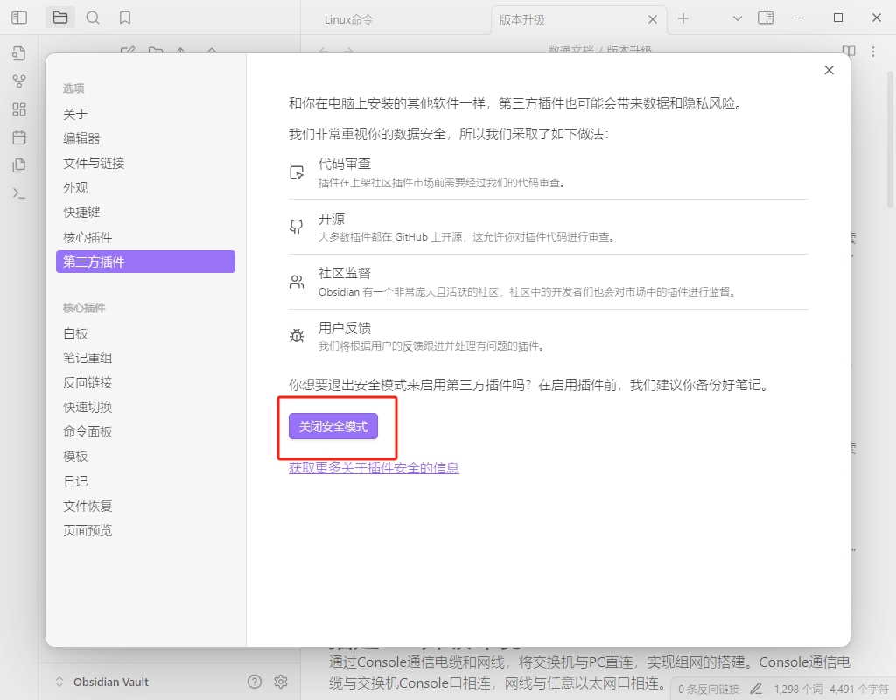This screenshot has width=896, height=700.
Task: Open the daily note calendar icon
Action: pyautogui.click(x=19, y=137)
